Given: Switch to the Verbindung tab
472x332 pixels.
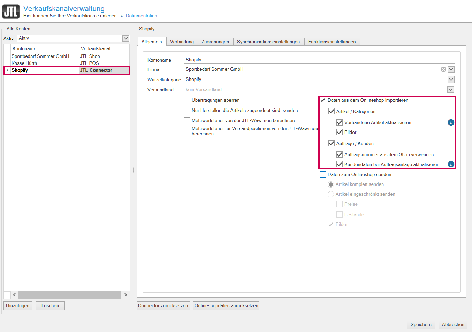Looking at the screenshot, I should pos(182,41).
